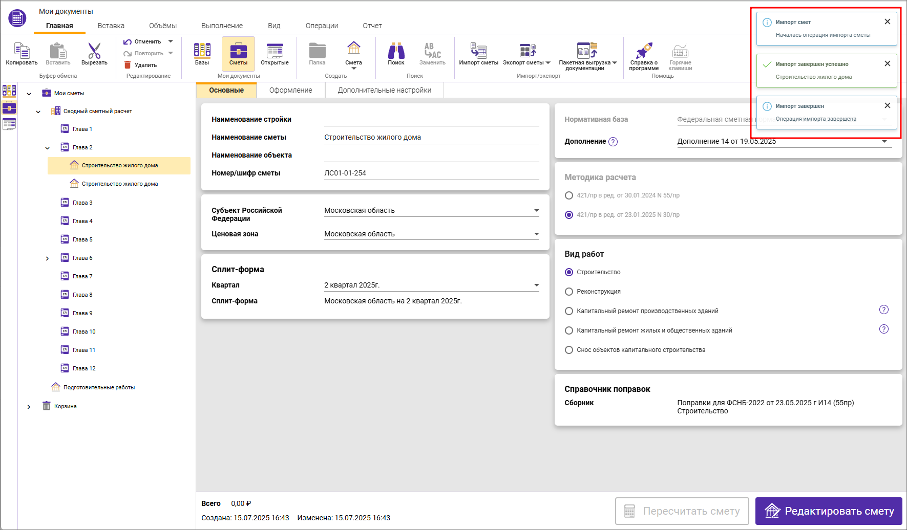Viewport: 907px width, 530px height.
Task: Expand the Корзина node
Action: click(x=29, y=407)
